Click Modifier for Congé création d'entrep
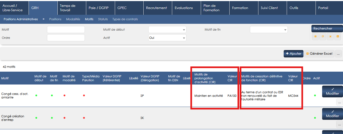The width and height of the screenshot is (343, 134). pos(332,114)
